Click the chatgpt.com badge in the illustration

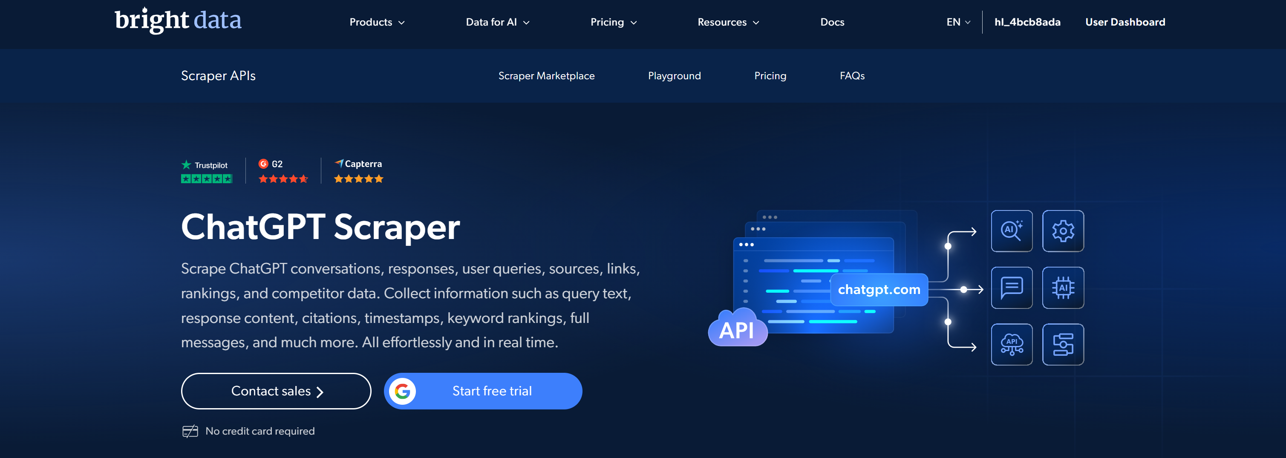[x=879, y=289]
